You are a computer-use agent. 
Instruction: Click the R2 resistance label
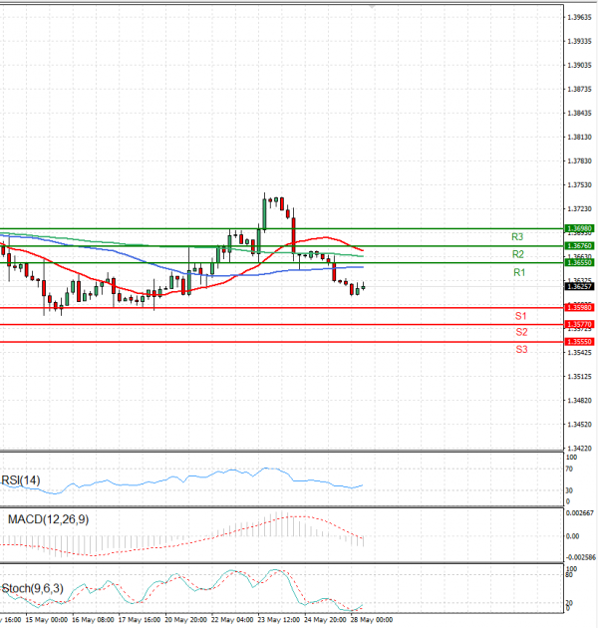coord(518,254)
